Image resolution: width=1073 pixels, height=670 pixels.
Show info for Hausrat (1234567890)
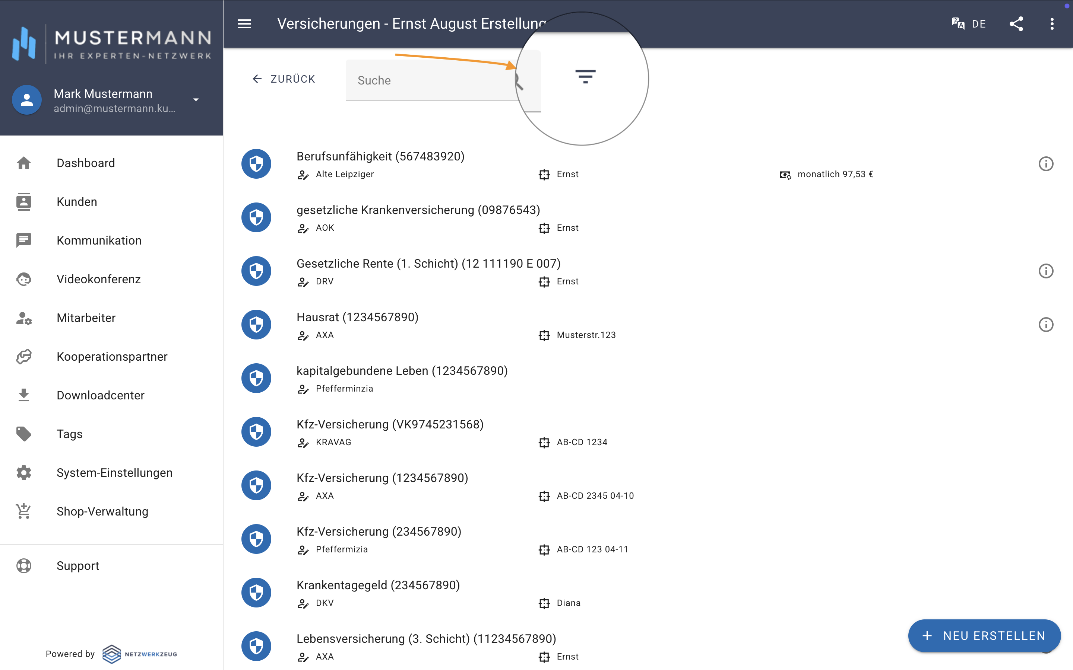click(1046, 325)
